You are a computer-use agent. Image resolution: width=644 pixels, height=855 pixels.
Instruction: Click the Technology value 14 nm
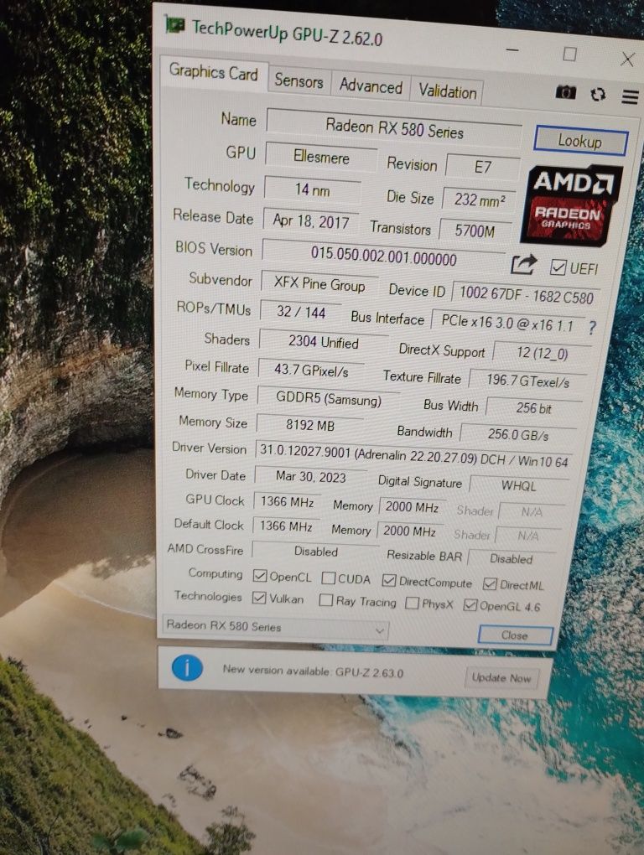coord(313,189)
